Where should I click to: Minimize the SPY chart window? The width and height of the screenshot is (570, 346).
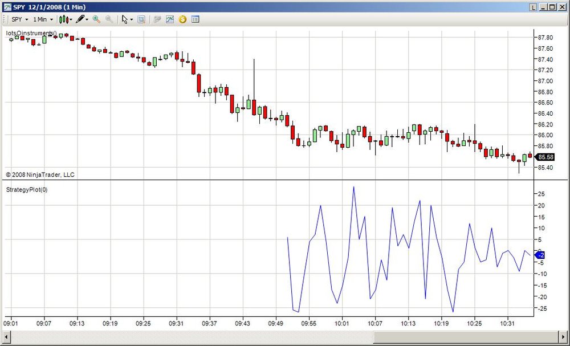[x=544, y=7]
